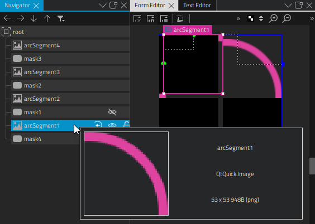Viewport: 315px width, 224px height.
Task: Open the Navigator panel dropdown chevron
Action: 103,6
